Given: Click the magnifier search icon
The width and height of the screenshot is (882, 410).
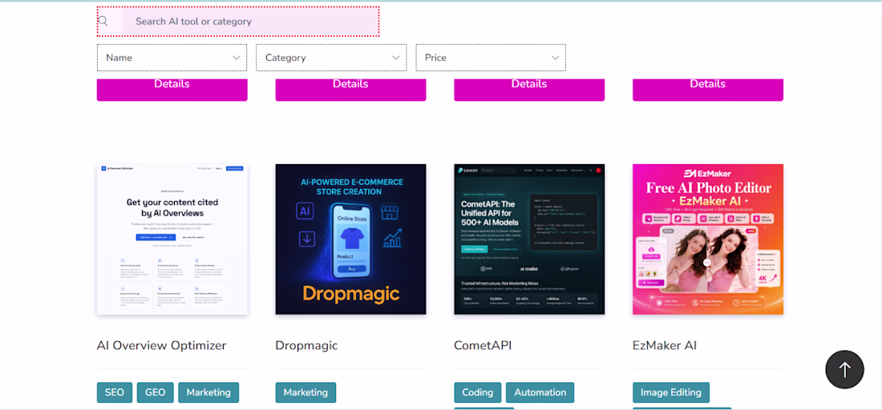Looking at the screenshot, I should [103, 22].
